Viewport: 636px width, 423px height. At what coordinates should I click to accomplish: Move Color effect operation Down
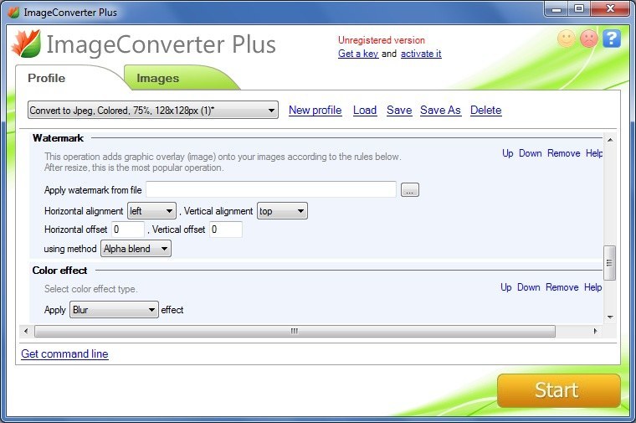point(529,287)
